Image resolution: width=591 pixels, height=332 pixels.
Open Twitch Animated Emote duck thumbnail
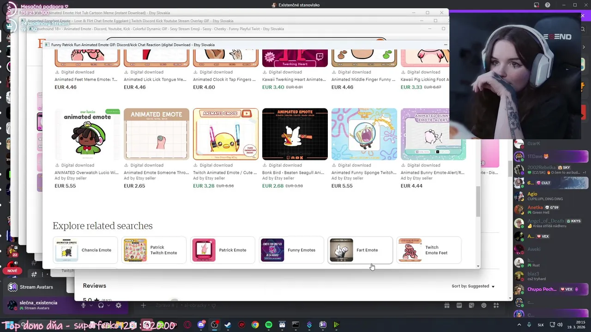[226, 134]
